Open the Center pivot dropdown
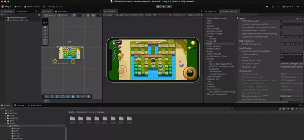The width and height of the screenshot is (304, 140). (x=50, y=15)
